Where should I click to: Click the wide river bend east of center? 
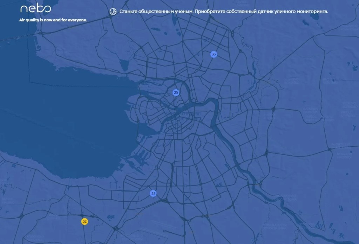[x=214, y=110]
